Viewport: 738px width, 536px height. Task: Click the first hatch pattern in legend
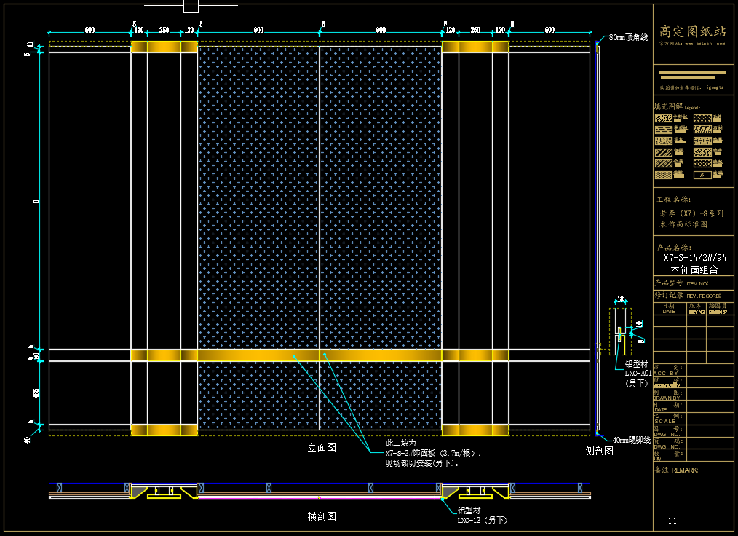coord(663,117)
